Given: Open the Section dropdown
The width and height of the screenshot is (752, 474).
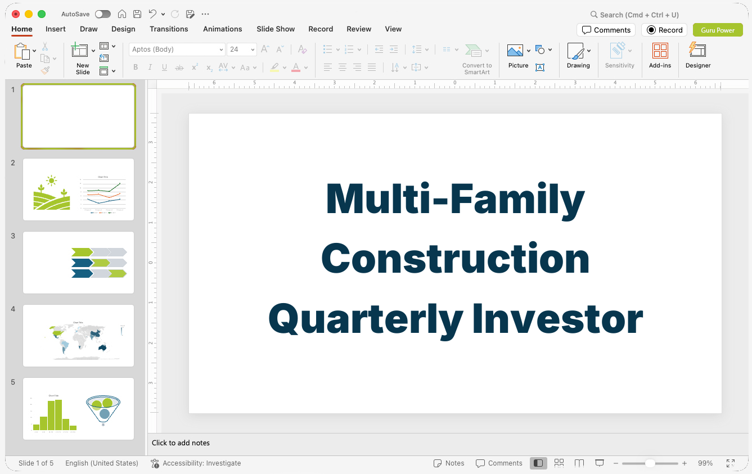Looking at the screenshot, I should [107, 71].
